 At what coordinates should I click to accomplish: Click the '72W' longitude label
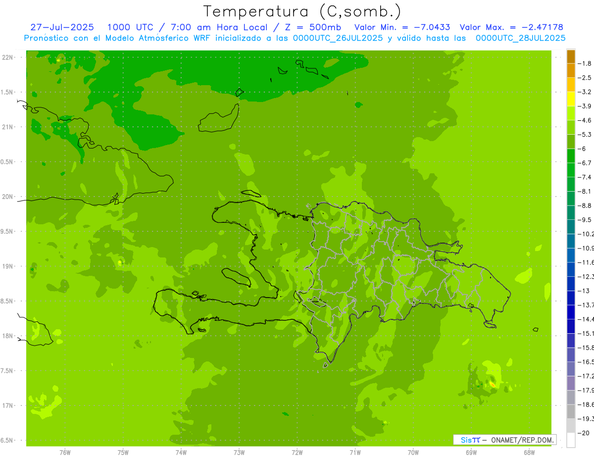coord(297,453)
